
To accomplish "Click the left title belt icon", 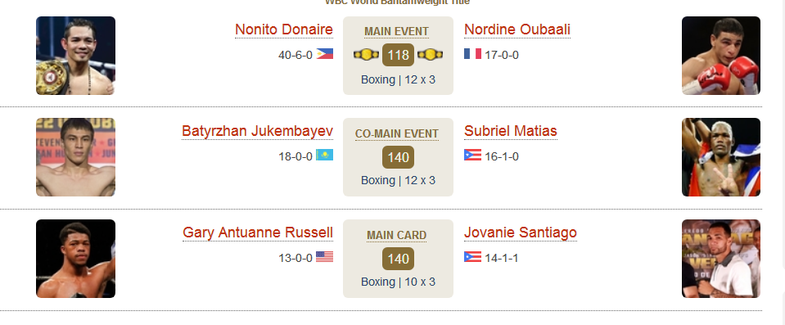I will 367,54.
